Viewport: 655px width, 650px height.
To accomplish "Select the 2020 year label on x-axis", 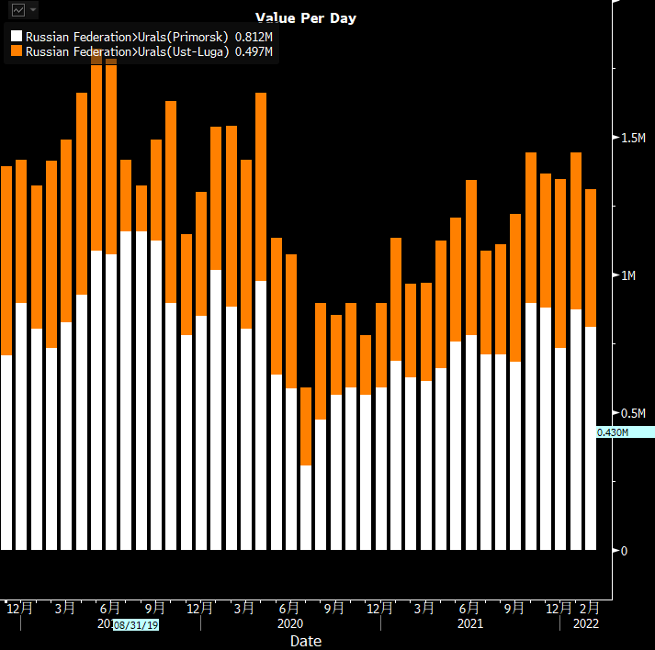I will [290, 624].
